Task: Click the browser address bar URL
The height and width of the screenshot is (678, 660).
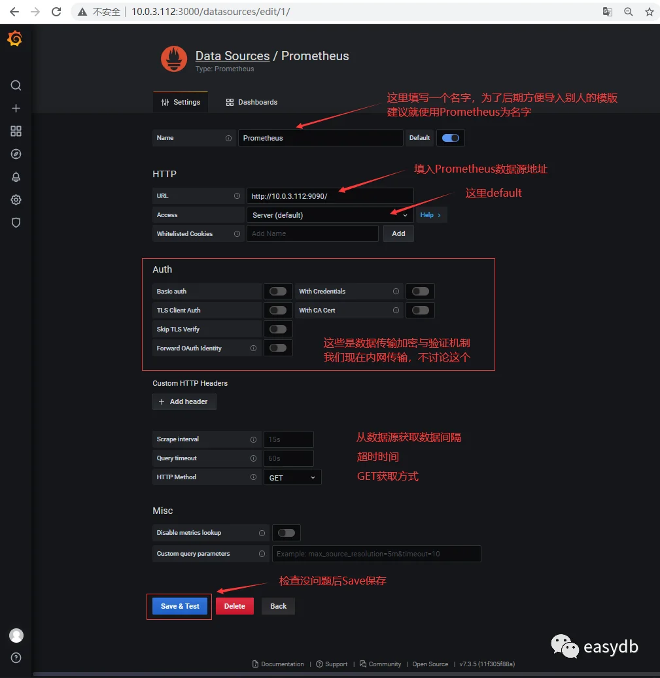Action: 211,12
